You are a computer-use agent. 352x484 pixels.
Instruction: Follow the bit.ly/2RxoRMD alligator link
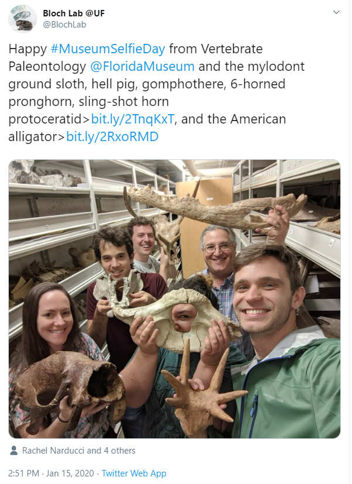pos(112,137)
